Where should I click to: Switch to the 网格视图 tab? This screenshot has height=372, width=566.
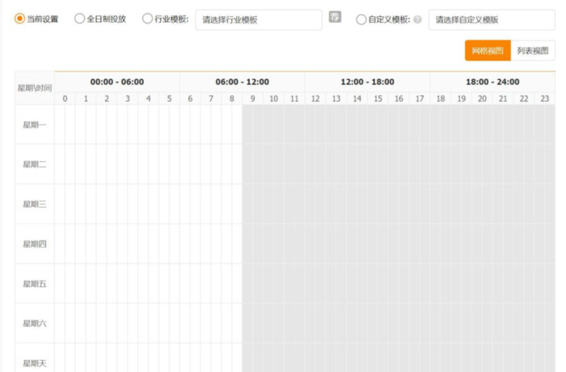tap(488, 51)
